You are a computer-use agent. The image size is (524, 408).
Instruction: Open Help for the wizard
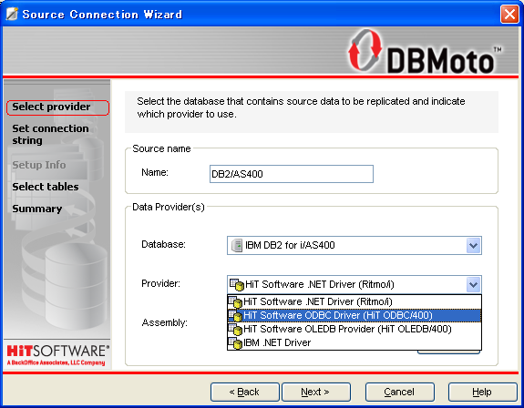tap(482, 392)
